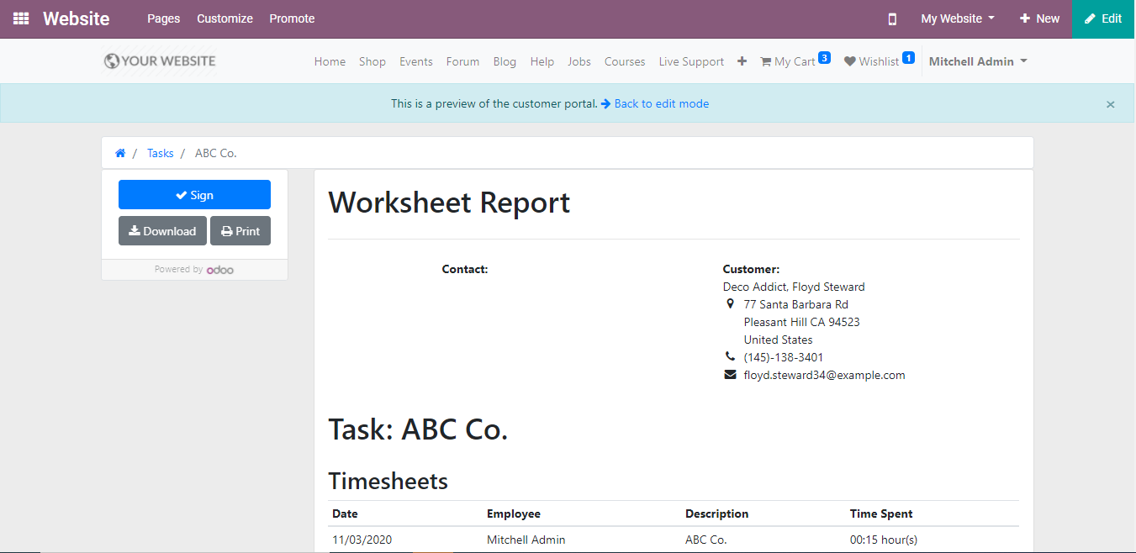Click the Edit button in top bar
1136x553 pixels.
click(x=1103, y=18)
